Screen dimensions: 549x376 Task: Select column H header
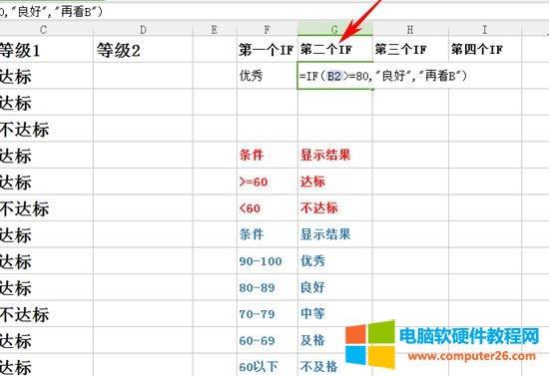coord(410,30)
